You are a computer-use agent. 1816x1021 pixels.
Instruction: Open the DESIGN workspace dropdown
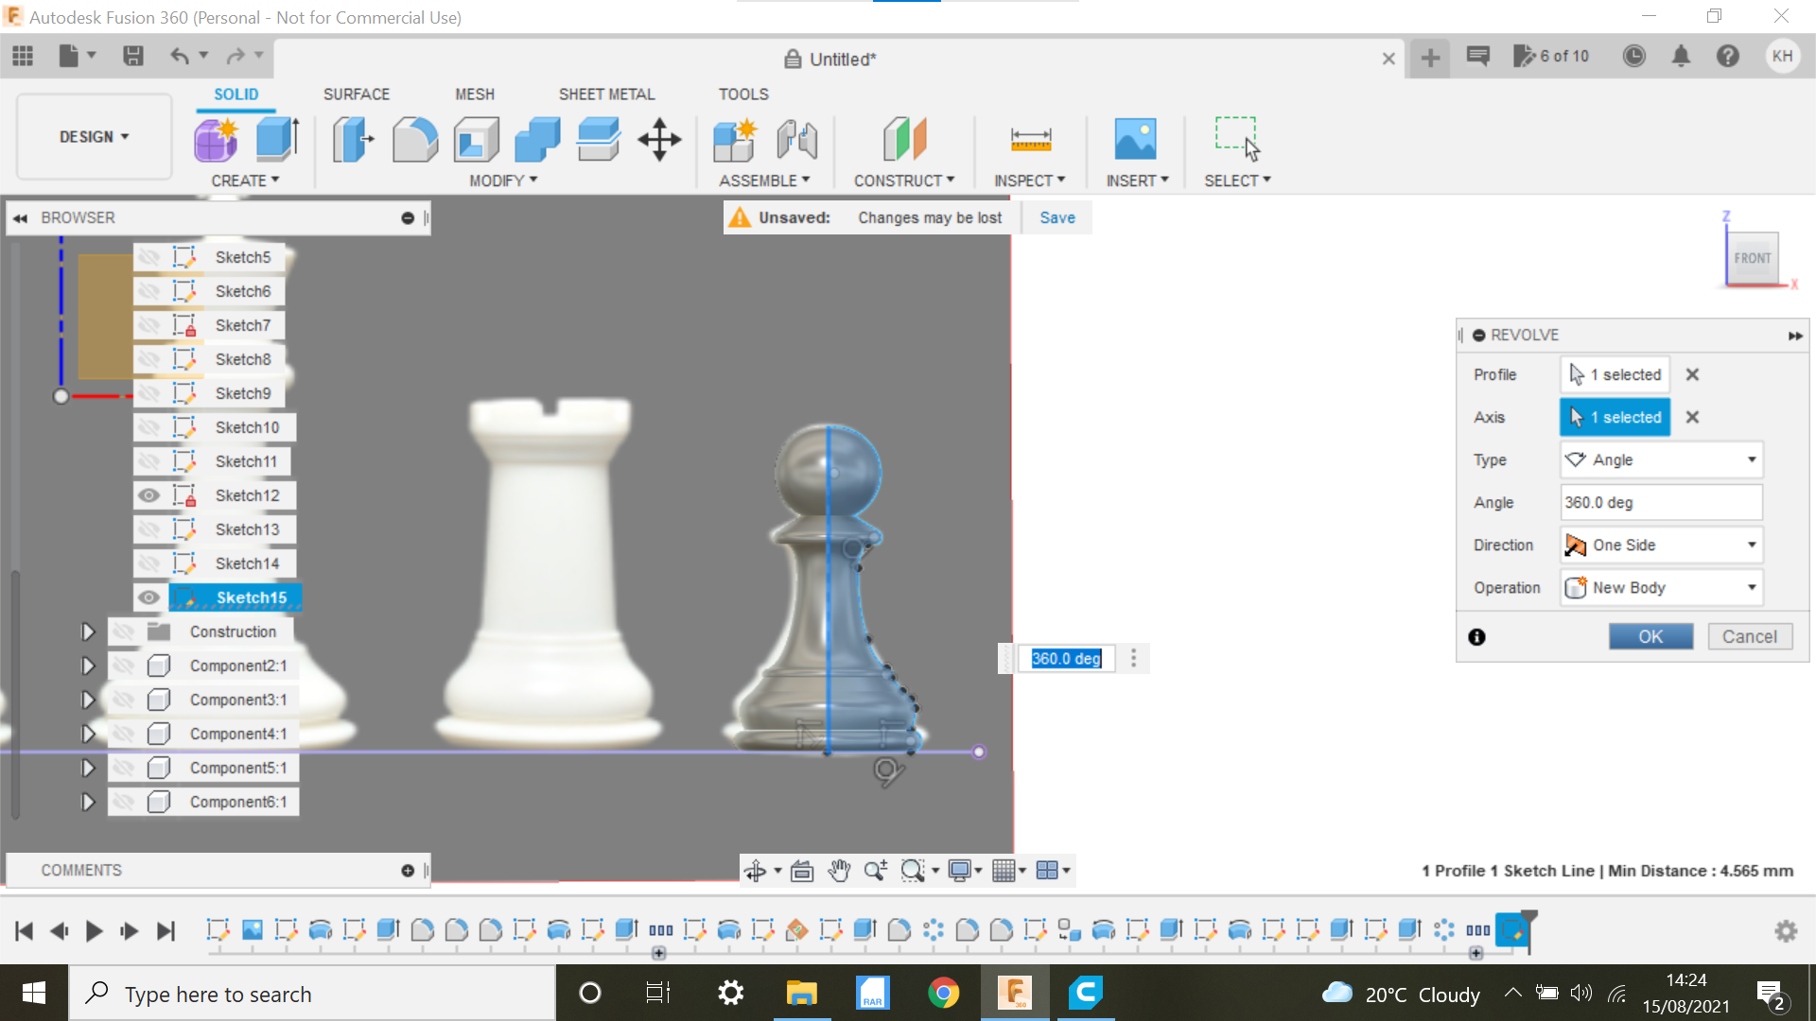coord(92,136)
